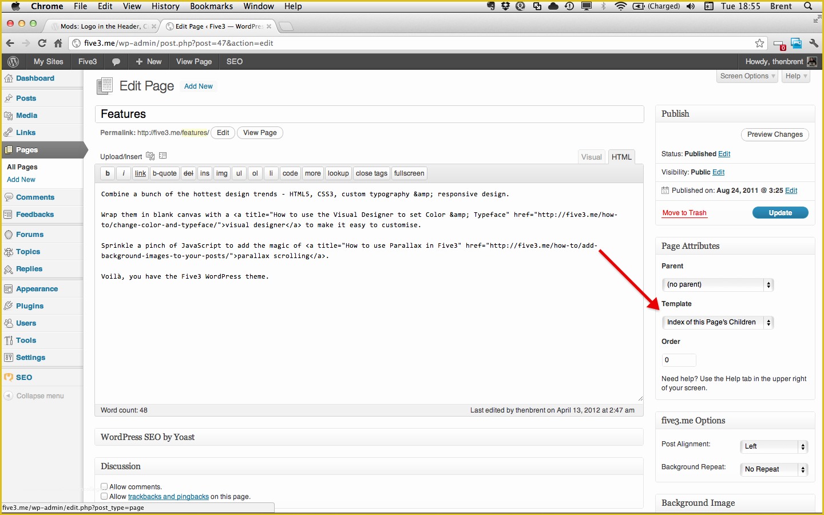Click the trackbacks and pingbacks link
This screenshot has height=515, width=824.
(168, 497)
